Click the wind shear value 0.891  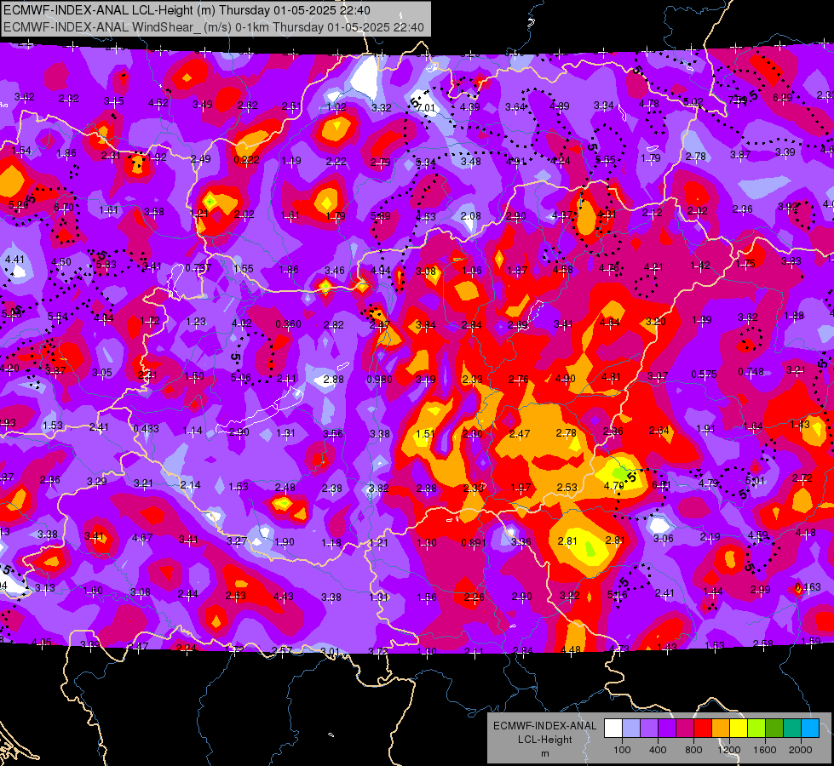474,543
